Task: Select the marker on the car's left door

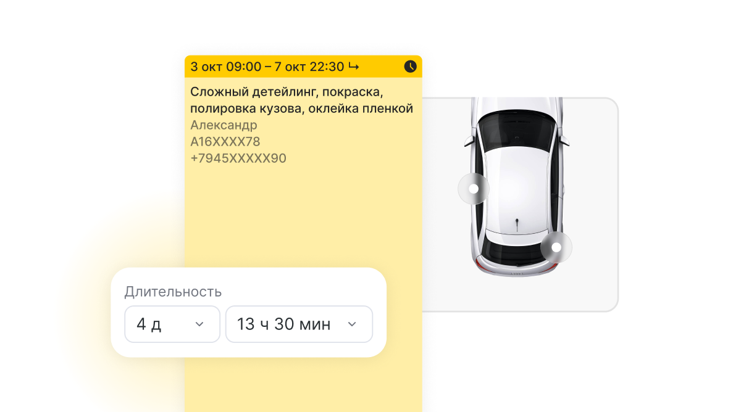Action: [474, 189]
